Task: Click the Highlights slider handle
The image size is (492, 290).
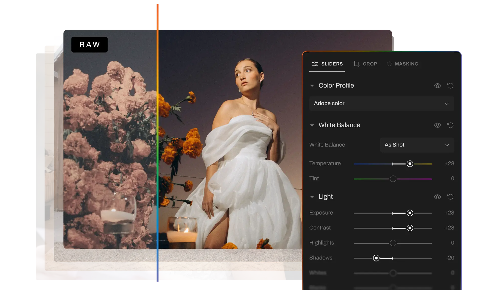Action: 393,243
